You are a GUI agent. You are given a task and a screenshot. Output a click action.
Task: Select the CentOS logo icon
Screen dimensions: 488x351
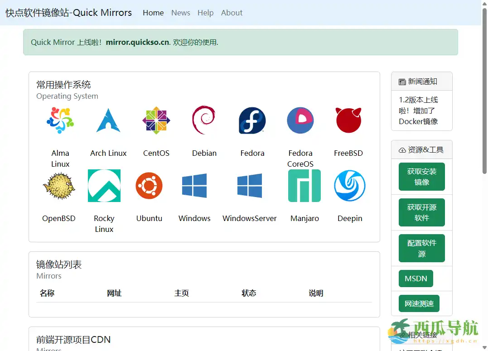pyautogui.click(x=156, y=120)
